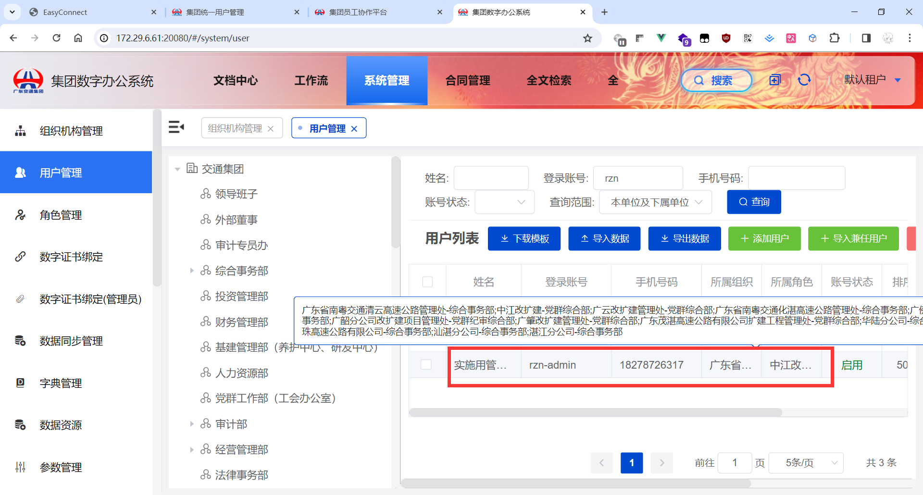Viewport: 923px width, 495px height.
Task: Open the 文档中心 top menu
Action: 236,81
